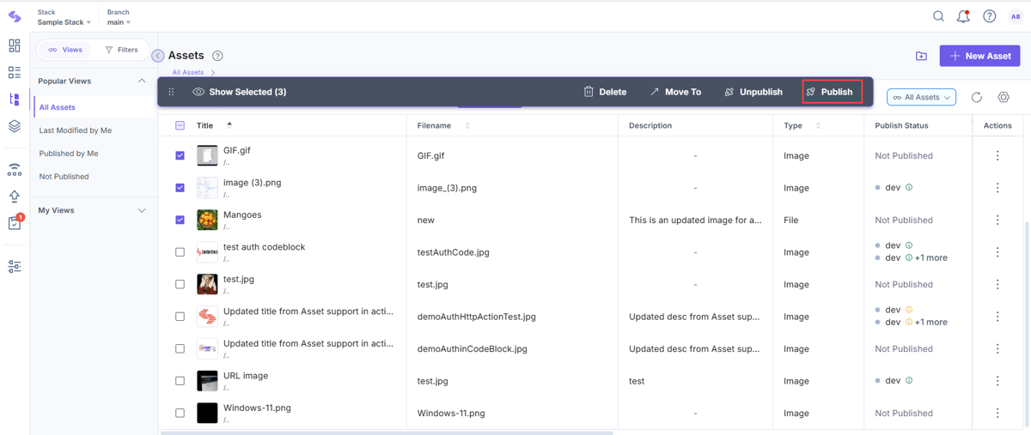Viewport: 1031px width, 435px height.
Task: Open actions menu for Windows-11.png row
Action: coord(997,413)
